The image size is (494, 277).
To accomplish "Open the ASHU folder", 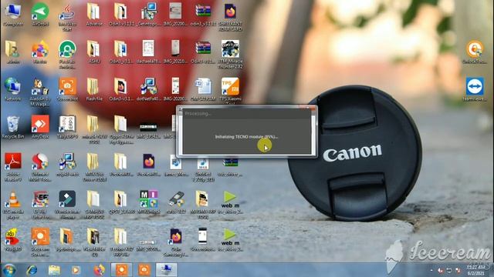I will pyautogui.click(x=94, y=52).
